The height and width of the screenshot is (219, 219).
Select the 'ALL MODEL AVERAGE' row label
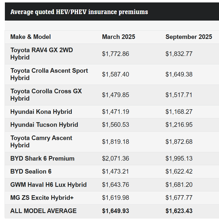pyautogui.click(x=43, y=211)
